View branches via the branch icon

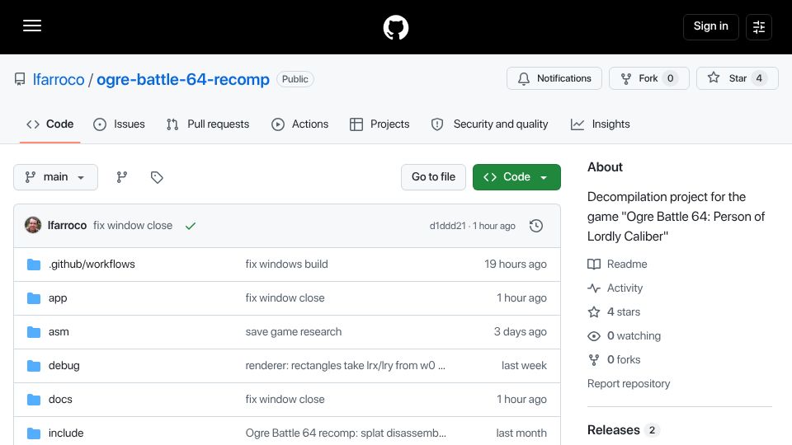(122, 177)
